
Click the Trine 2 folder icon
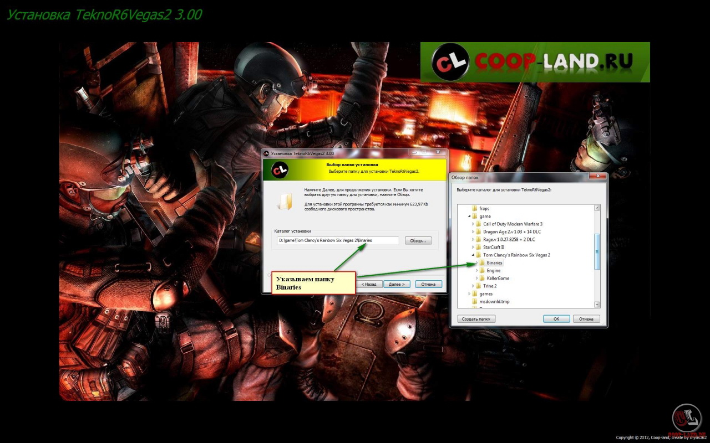point(479,286)
